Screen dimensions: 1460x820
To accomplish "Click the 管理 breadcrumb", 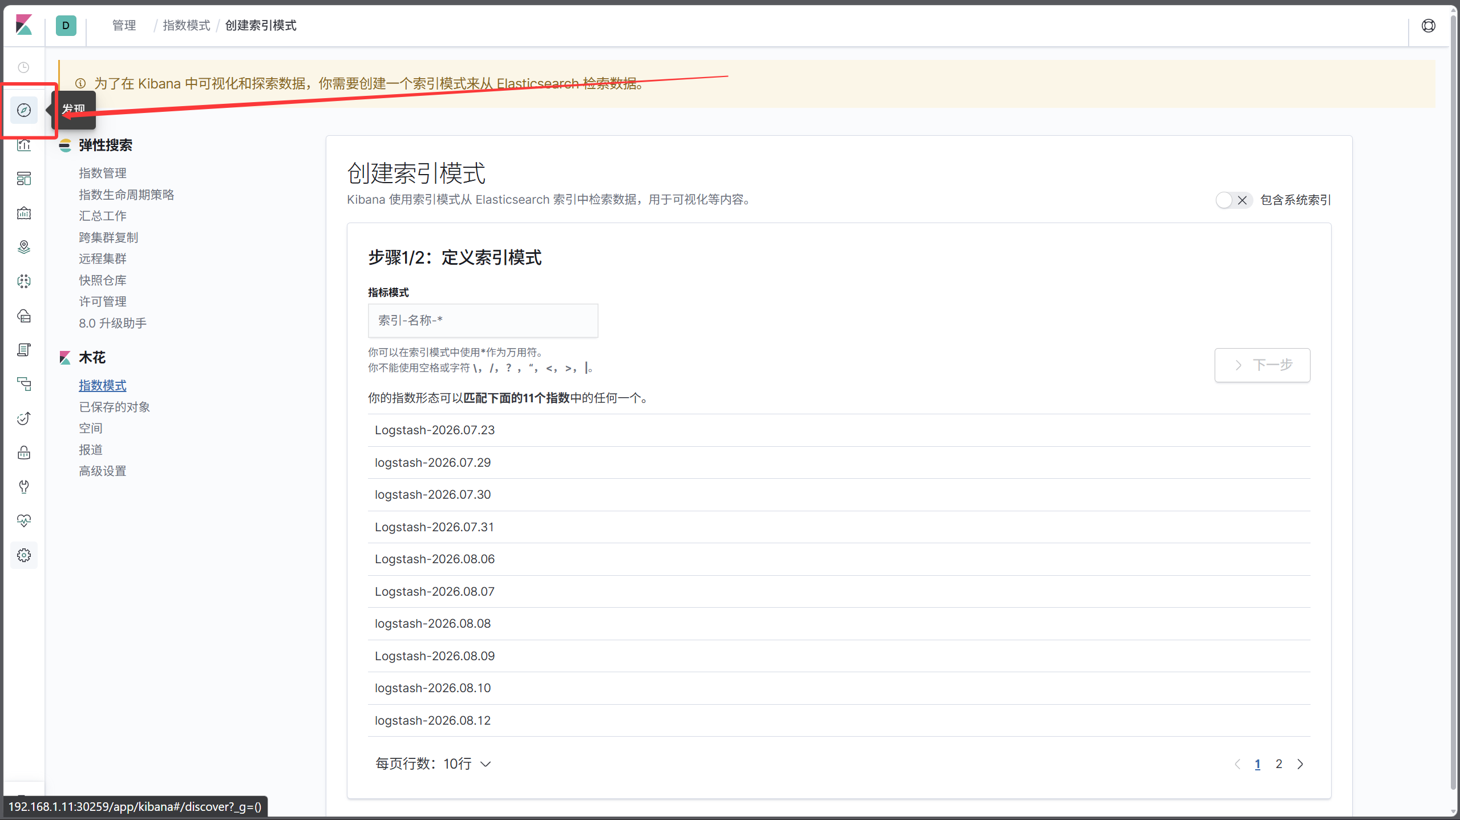I will [124, 25].
